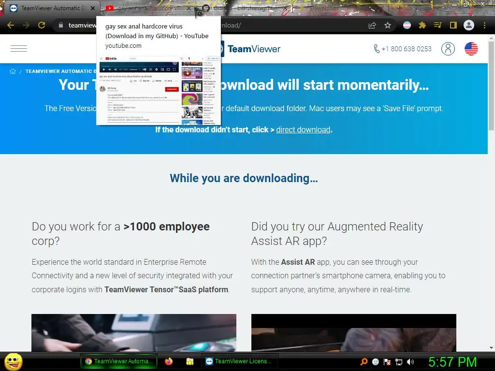Viewport: 495px width, 371px height.
Task: Open the media control playlist icon
Action: [437, 25]
